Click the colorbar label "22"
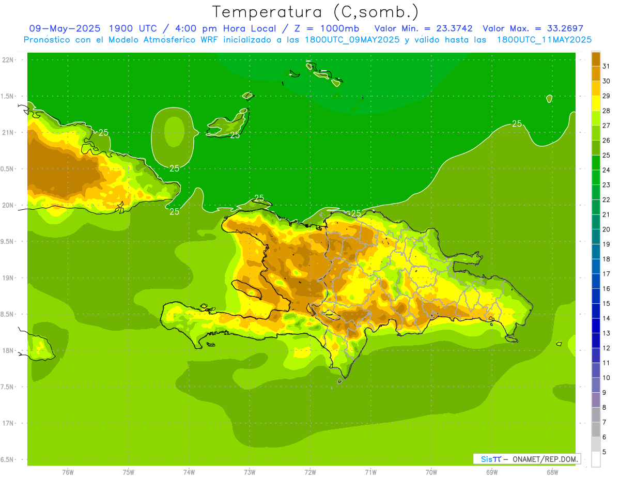Viewport: 620px width, 479px height. pos(606,200)
